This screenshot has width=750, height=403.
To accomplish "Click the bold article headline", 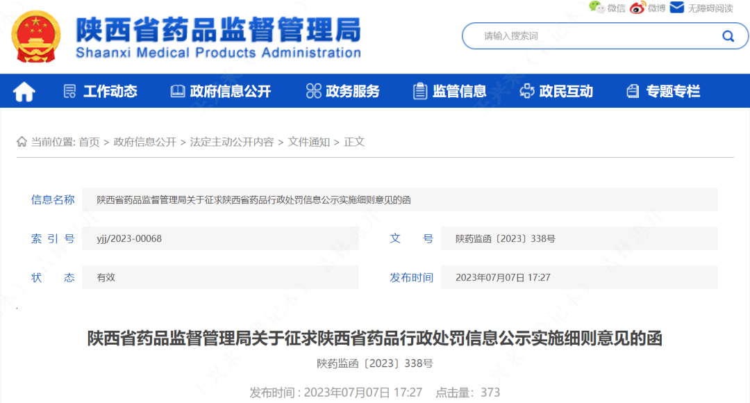I will (374, 338).
